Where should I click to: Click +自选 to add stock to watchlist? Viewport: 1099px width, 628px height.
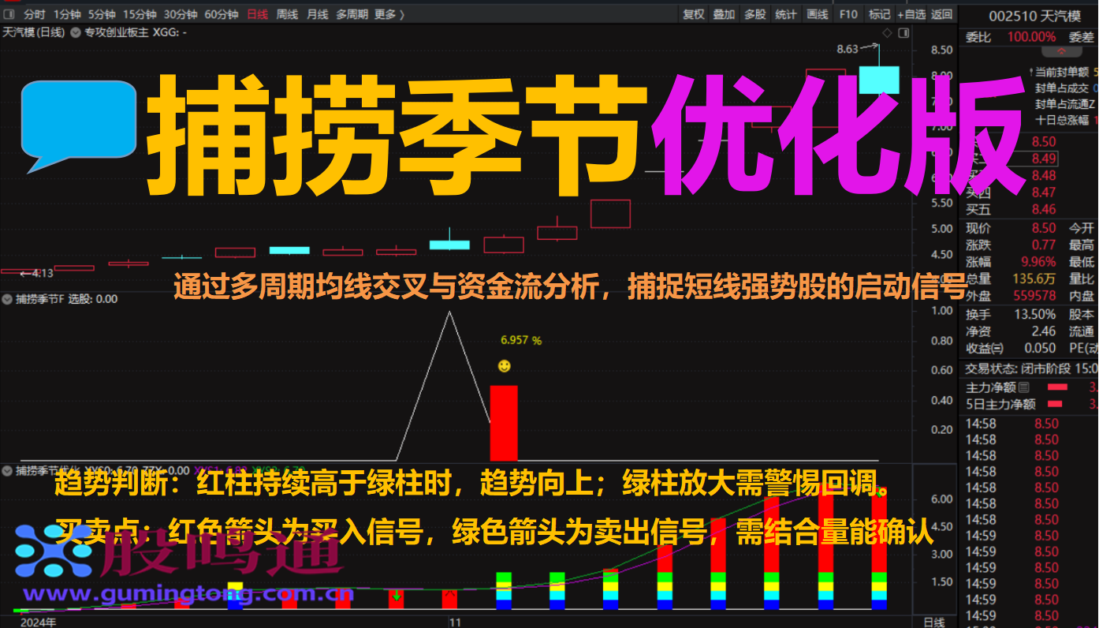click(x=912, y=14)
